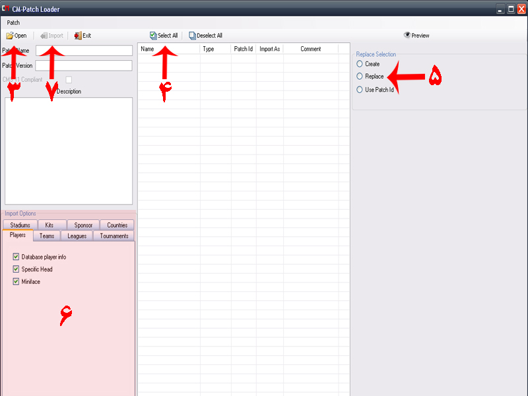Minimize the CM-Patch Loader window

500,9
